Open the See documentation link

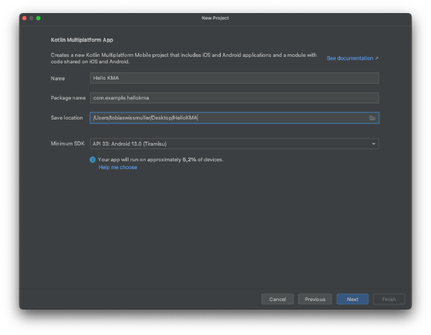click(350, 59)
